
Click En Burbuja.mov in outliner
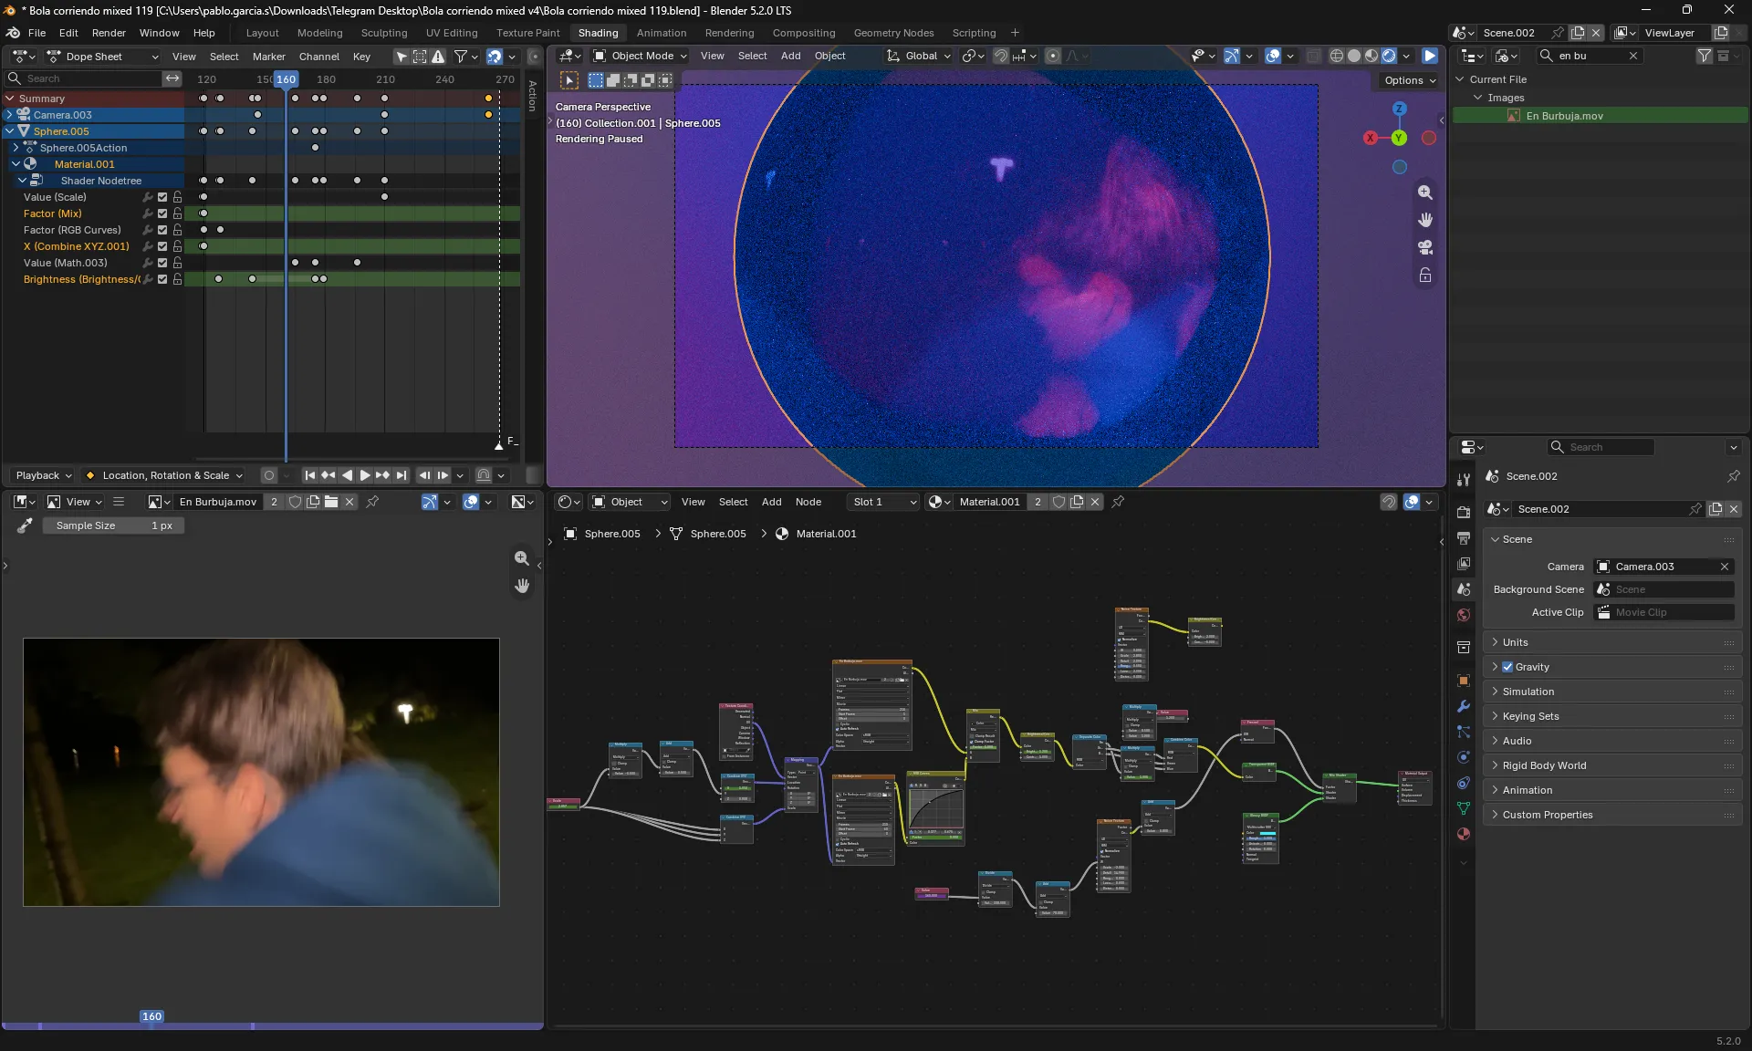[1564, 116]
